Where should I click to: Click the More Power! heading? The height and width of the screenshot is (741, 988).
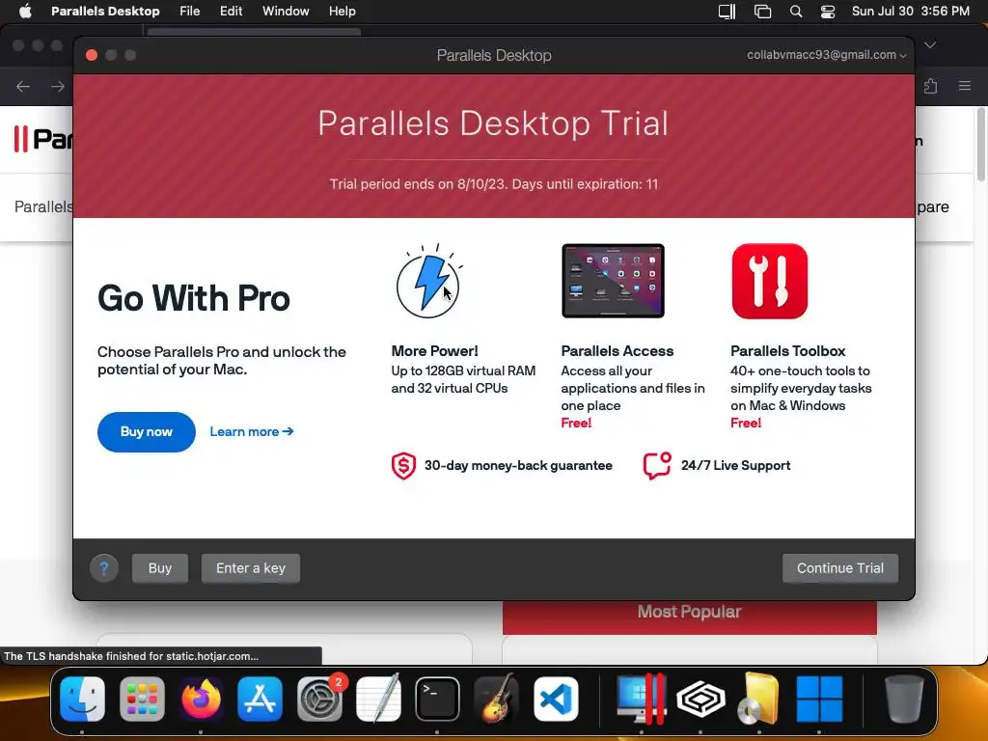tap(434, 351)
